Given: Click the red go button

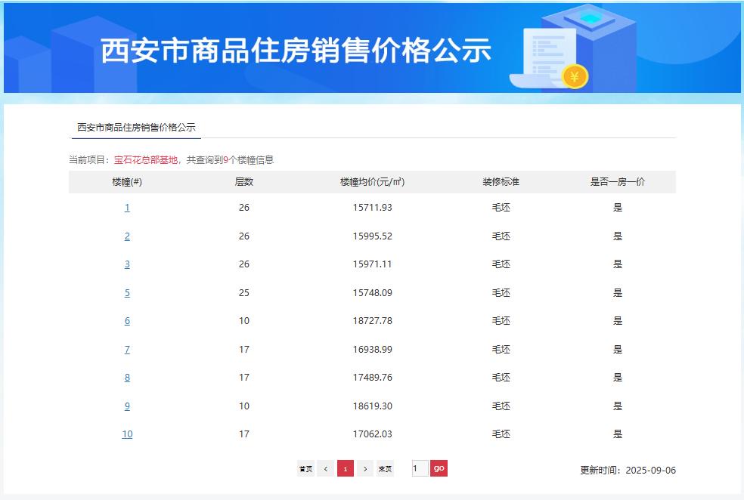Looking at the screenshot, I should tap(439, 469).
